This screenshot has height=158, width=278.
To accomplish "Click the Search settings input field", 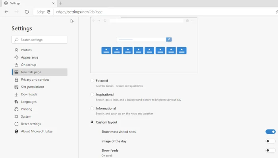I will coord(39,40).
